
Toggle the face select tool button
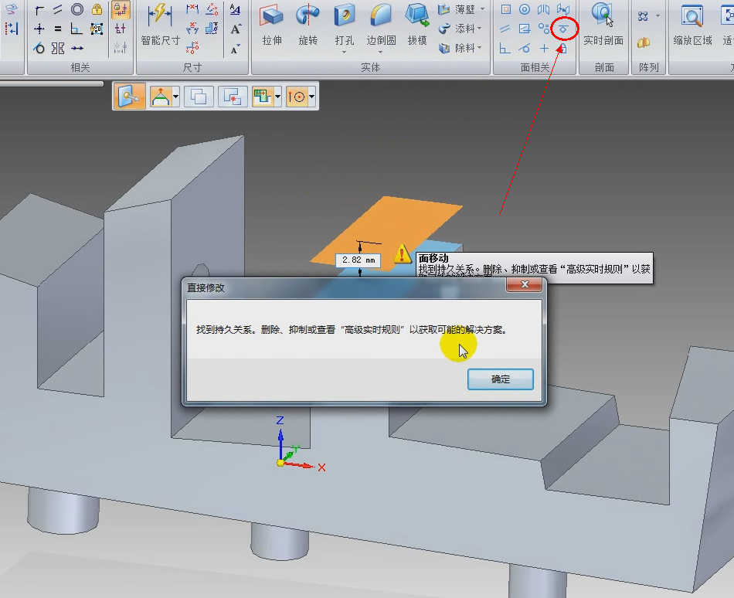pyautogui.click(x=129, y=97)
